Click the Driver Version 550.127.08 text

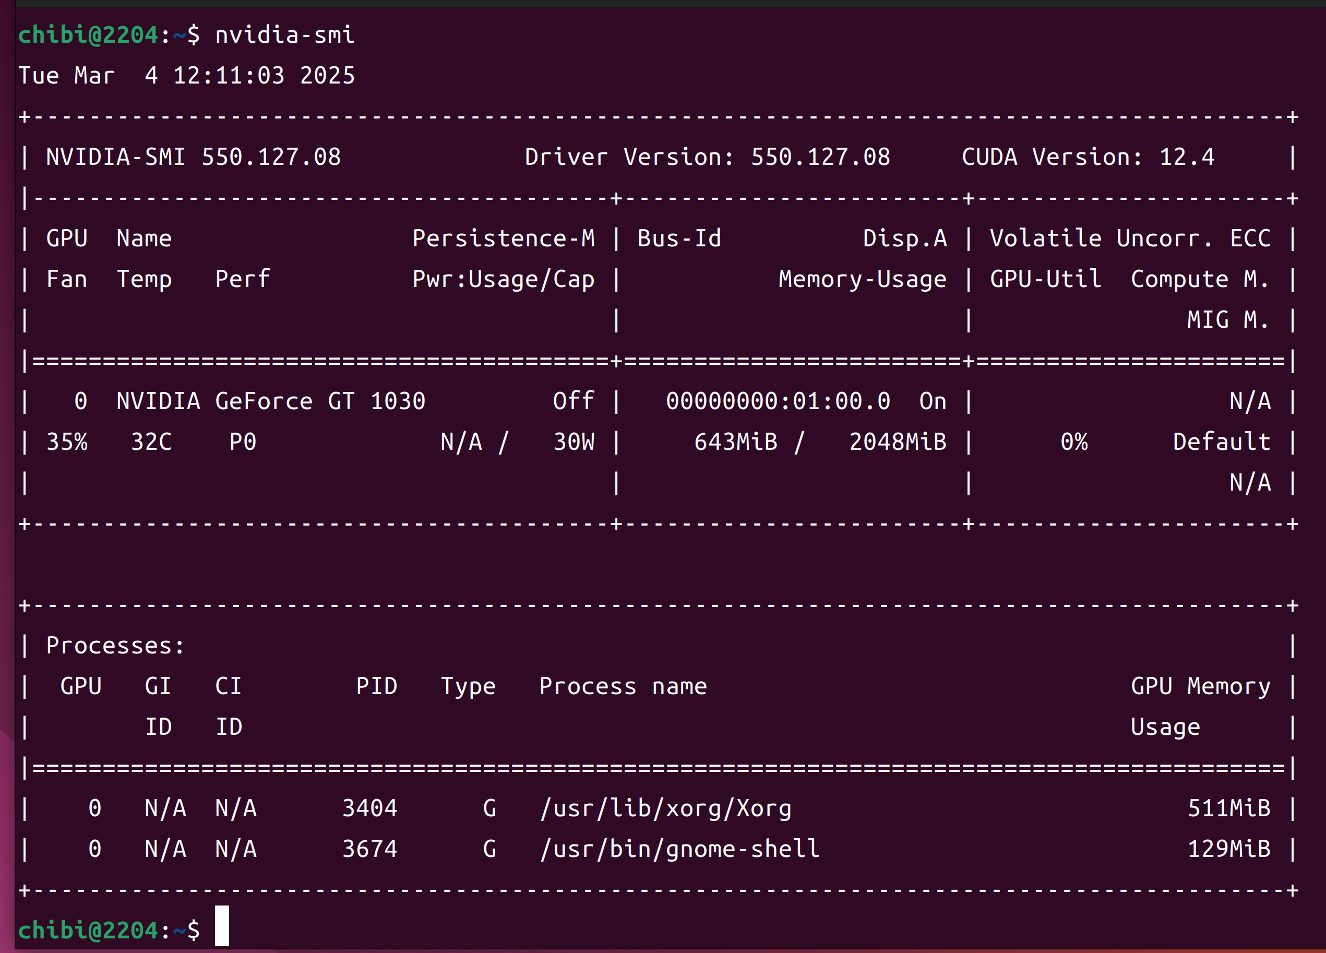pos(707,157)
